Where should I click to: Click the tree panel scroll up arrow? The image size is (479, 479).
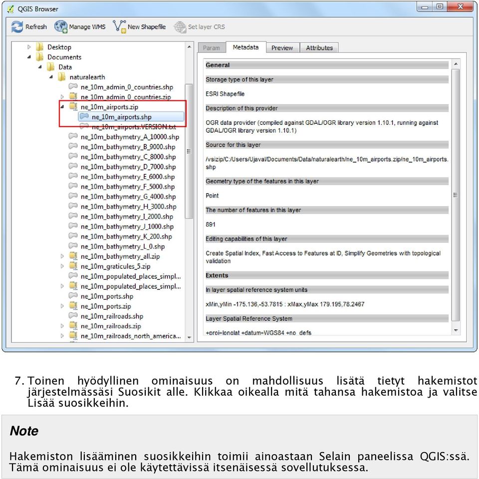189,47
